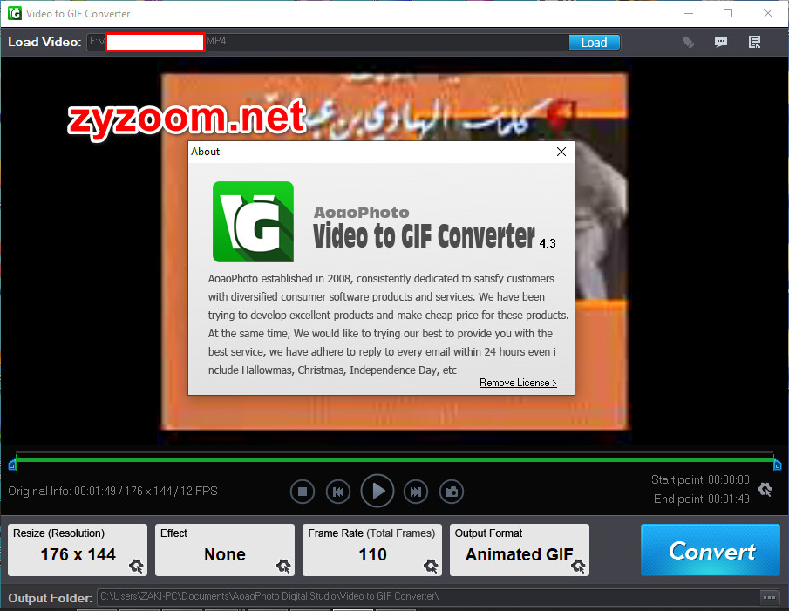This screenshot has height=611, width=789.
Task: Jump to next frame button
Action: point(416,492)
